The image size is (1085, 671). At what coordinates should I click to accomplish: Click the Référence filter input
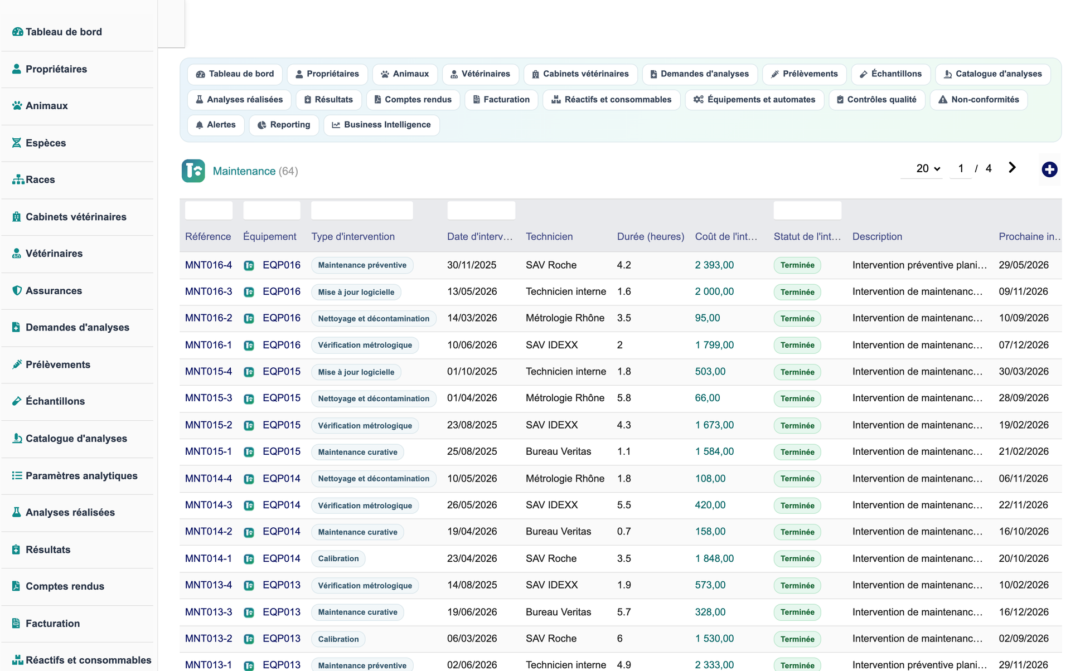[x=209, y=211]
